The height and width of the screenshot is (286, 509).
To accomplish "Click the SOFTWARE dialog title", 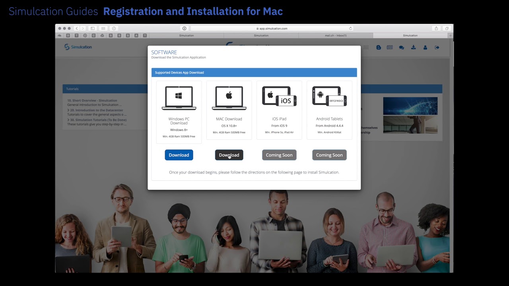I will pyautogui.click(x=164, y=52).
